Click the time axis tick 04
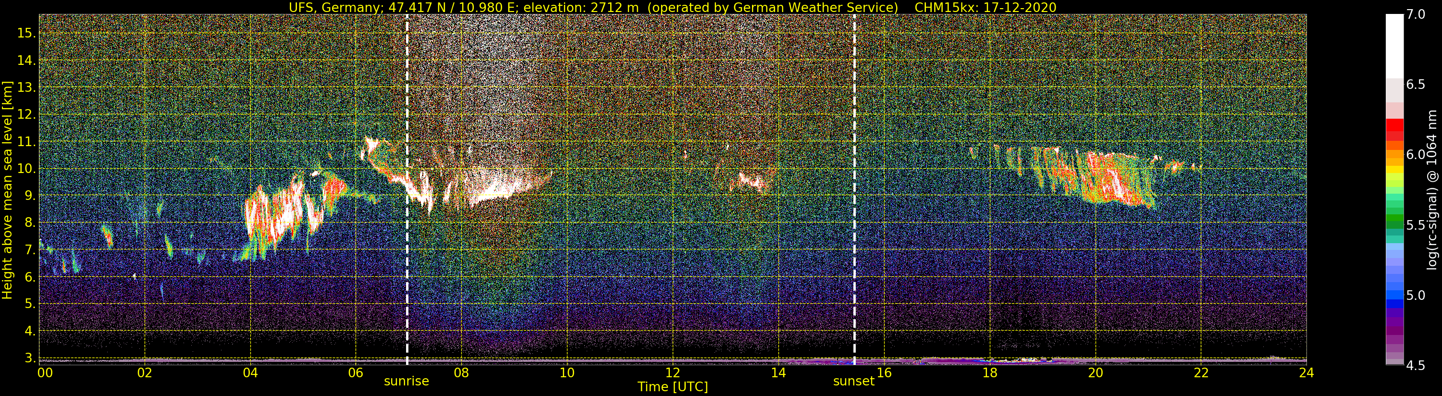Screen dimensions: 1442x396 [250, 372]
